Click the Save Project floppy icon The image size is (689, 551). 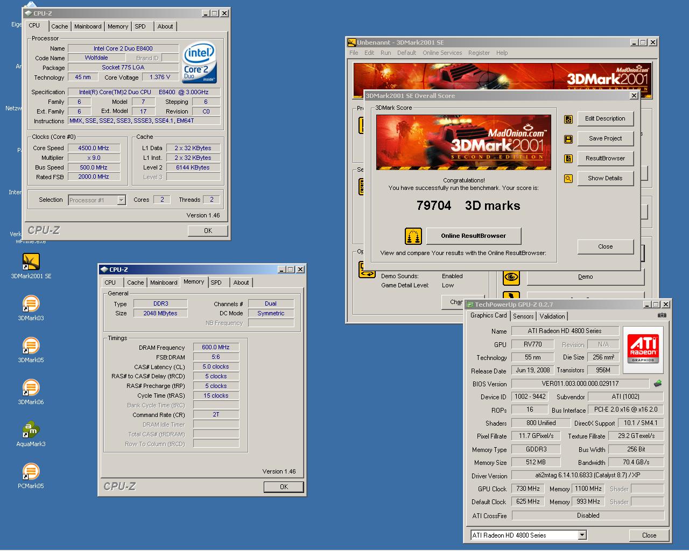pyautogui.click(x=568, y=139)
